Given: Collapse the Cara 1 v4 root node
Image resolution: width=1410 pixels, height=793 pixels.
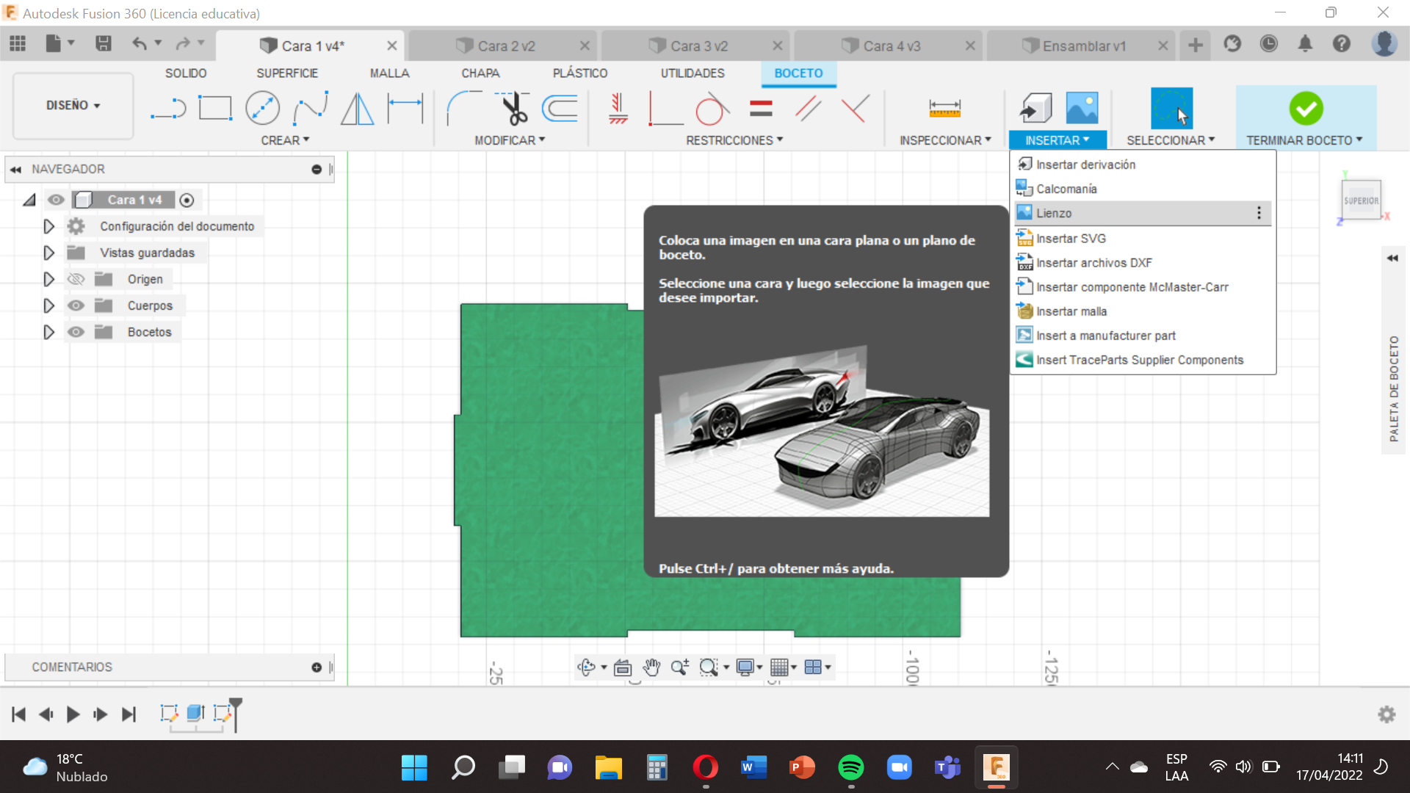Looking at the screenshot, I should [x=29, y=200].
